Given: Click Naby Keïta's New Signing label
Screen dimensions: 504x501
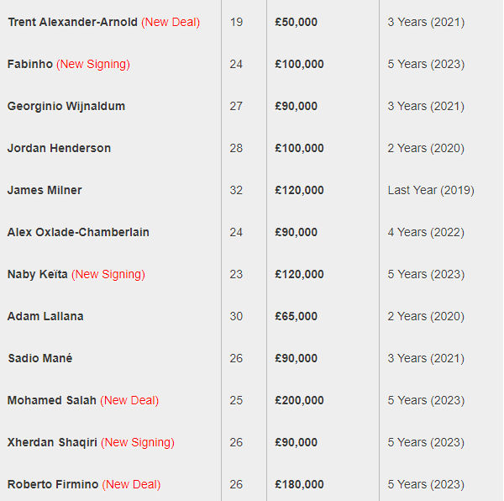Looking at the screenshot, I should click(108, 274).
